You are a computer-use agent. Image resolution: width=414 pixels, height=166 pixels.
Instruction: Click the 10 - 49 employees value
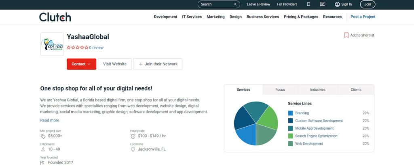coord(54,149)
